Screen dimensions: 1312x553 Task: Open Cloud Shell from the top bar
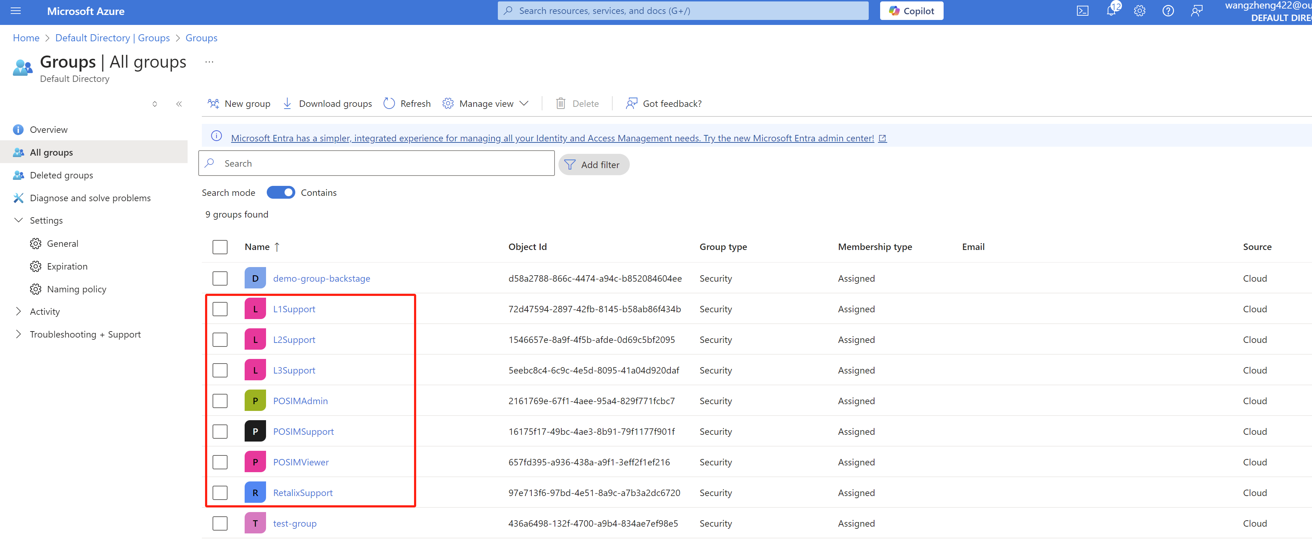(x=1082, y=11)
